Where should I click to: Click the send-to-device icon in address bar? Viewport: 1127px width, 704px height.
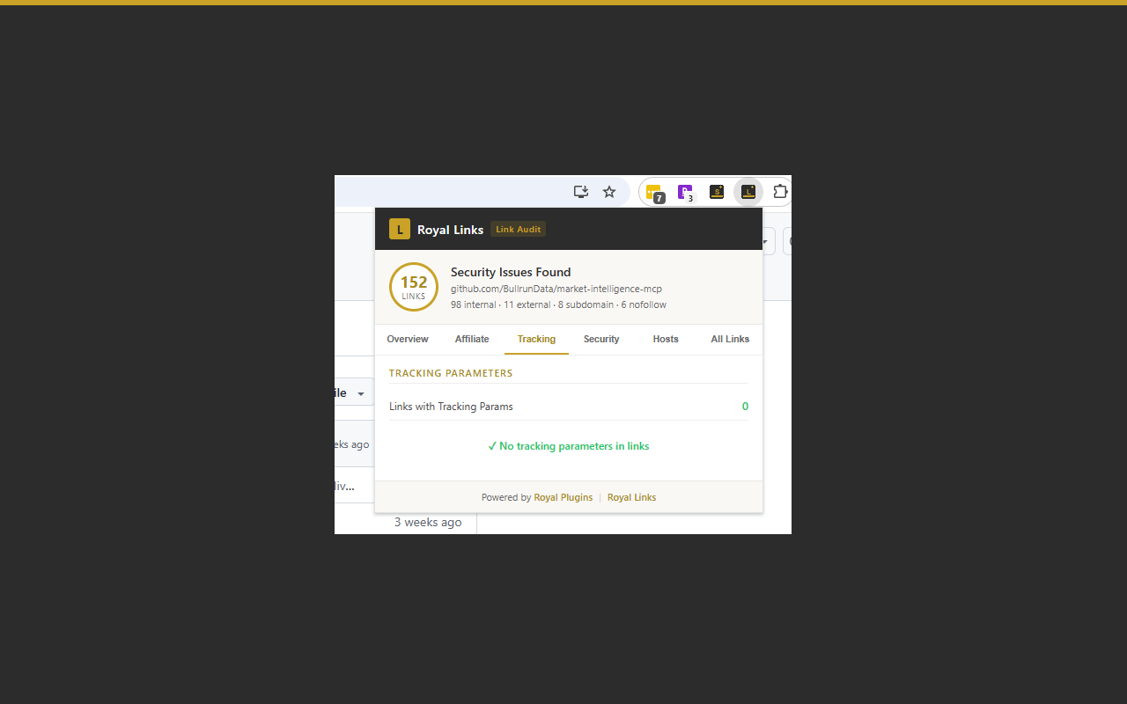coord(580,191)
